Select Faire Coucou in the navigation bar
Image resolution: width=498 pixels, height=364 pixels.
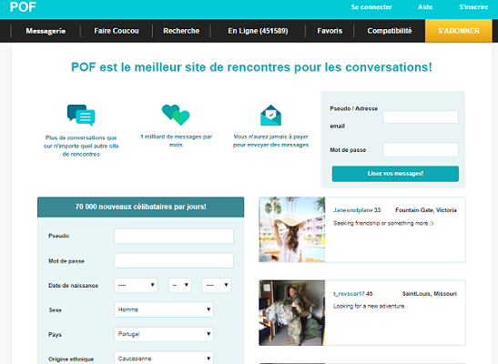(x=117, y=31)
